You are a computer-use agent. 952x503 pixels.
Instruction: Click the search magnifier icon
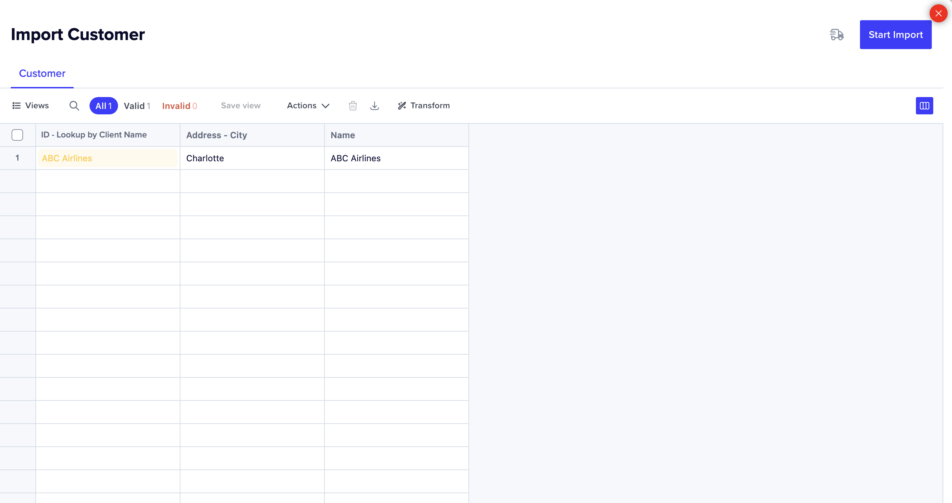click(74, 106)
